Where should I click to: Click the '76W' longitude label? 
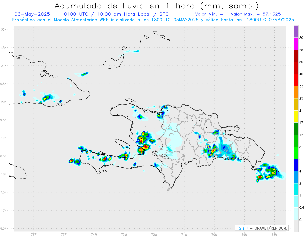(34, 234)
